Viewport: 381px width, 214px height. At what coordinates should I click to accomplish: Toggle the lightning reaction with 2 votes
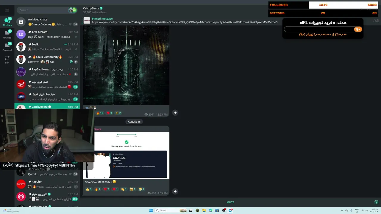pos(118,113)
